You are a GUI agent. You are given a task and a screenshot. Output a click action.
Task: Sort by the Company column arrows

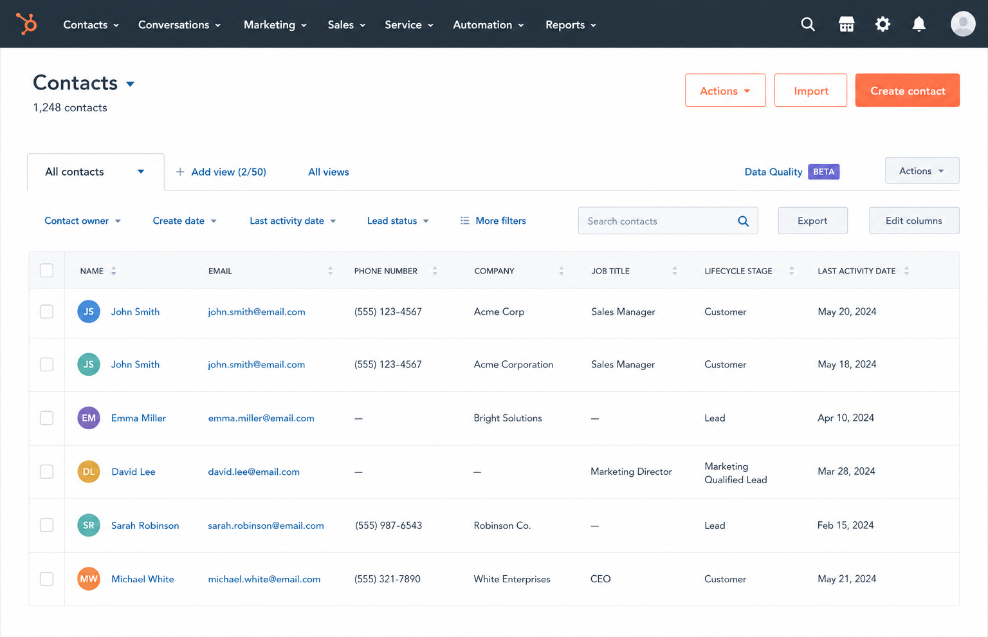(x=561, y=271)
